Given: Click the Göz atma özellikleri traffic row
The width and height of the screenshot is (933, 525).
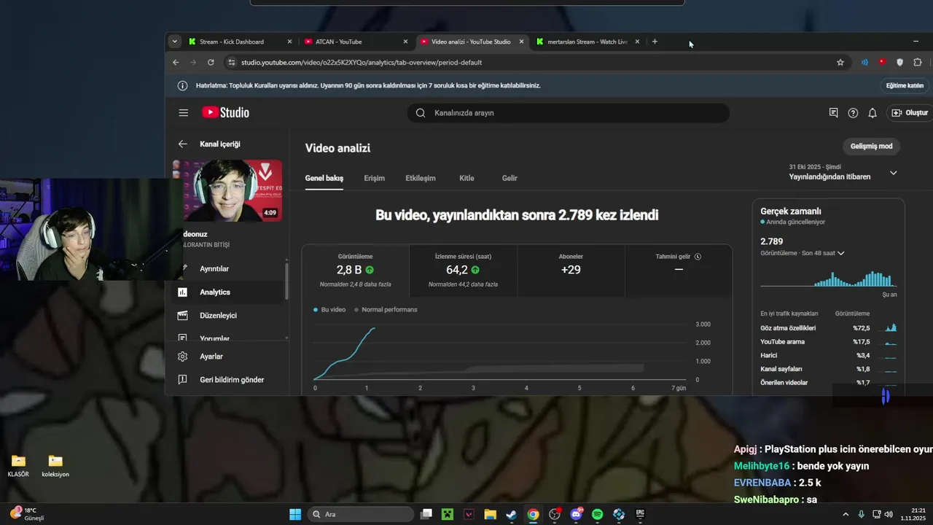Looking at the screenshot, I should click(829, 328).
